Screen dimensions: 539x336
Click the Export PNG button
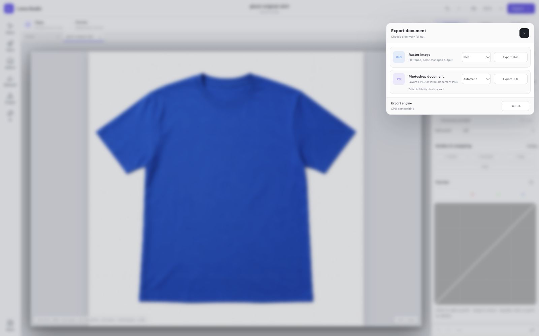(510, 57)
